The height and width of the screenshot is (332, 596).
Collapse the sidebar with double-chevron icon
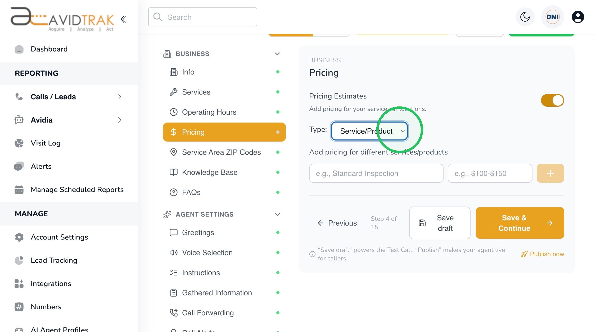[123, 19]
